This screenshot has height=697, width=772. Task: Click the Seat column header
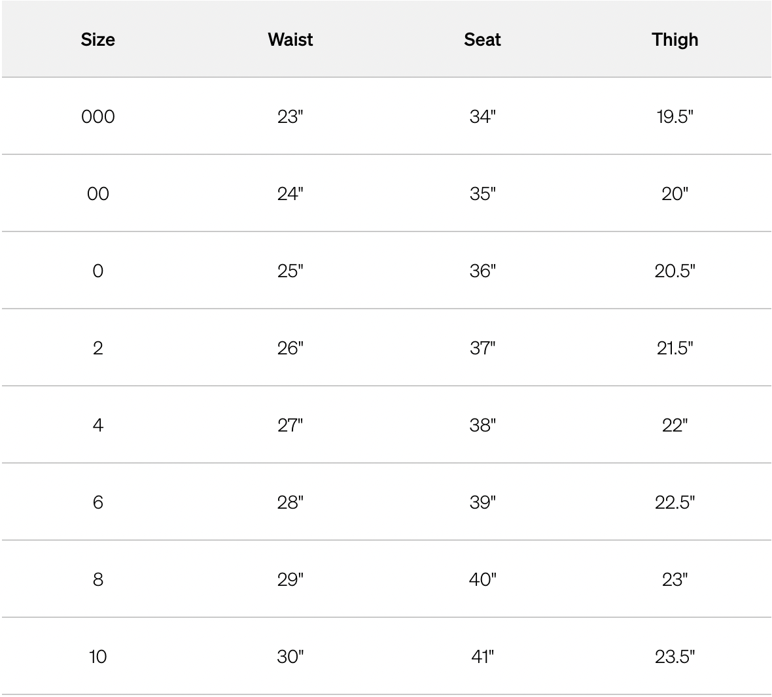482,40
